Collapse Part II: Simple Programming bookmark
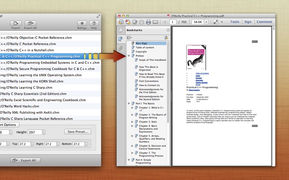The height and width of the screenshot is (180, 289). [x=129, y=160]
